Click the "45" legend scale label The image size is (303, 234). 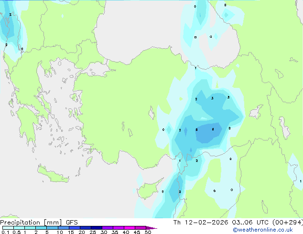coord(137,232)
